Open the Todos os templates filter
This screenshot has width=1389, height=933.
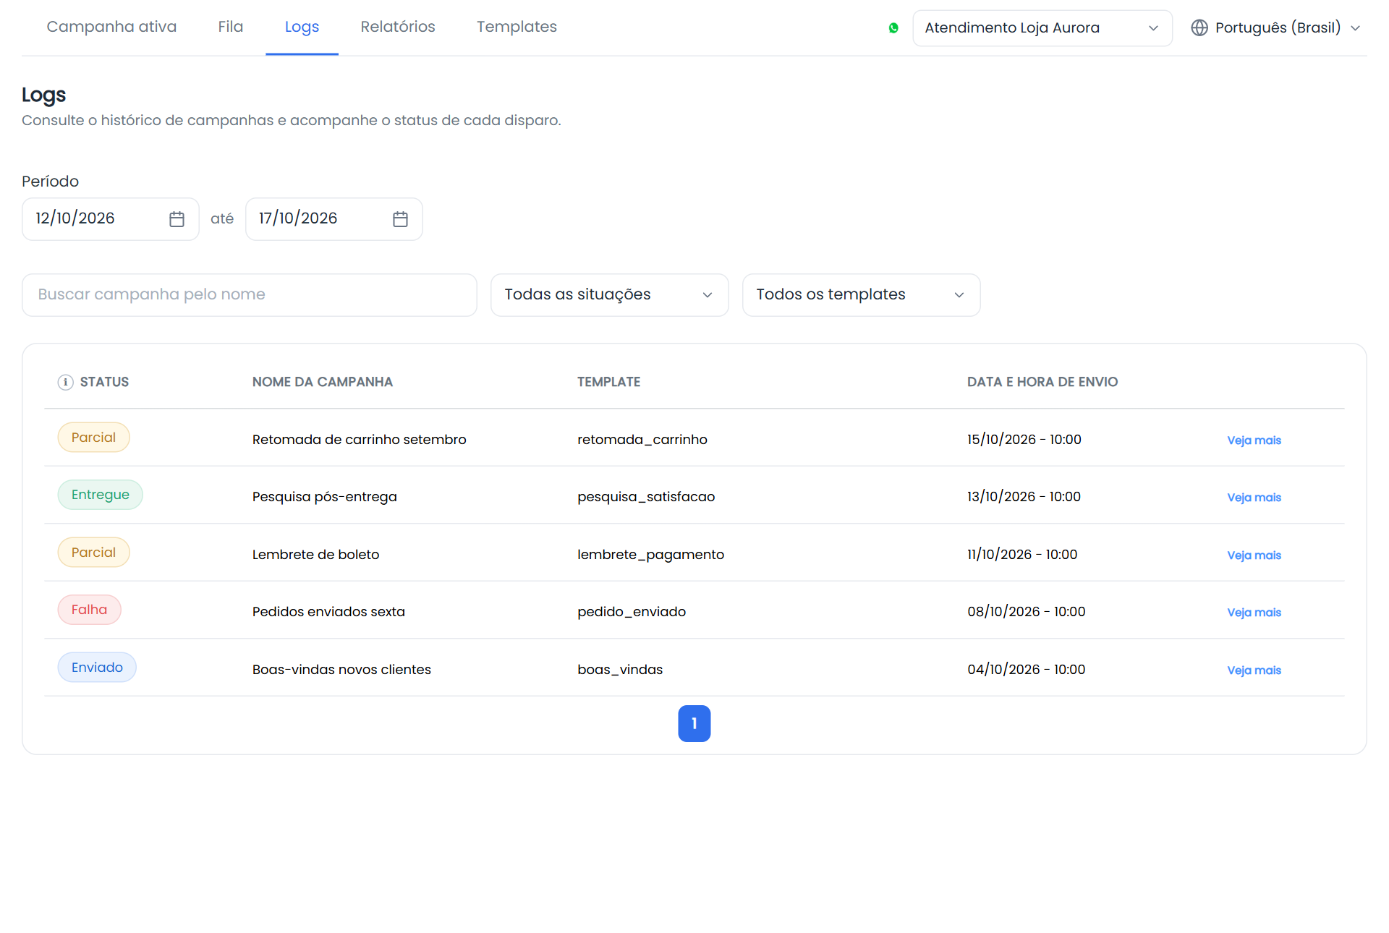click(862, 295)
